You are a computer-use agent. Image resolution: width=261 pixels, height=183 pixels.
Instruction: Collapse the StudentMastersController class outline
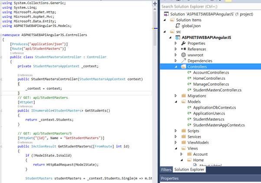[x=1, y=57]
